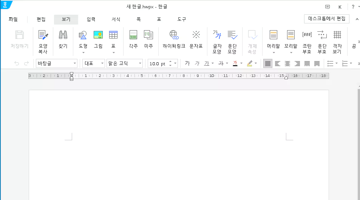Apply red font color
This screenshot has width=360, height=200.
click(x=235, y=63)
